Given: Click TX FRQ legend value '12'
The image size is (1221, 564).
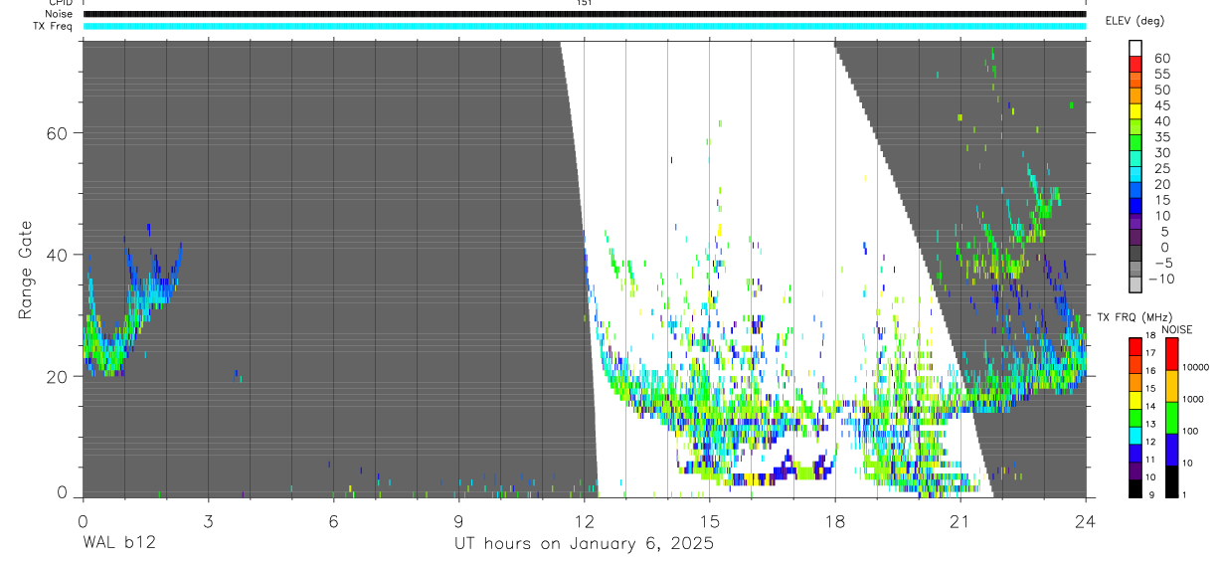Looking at the screenshot, I should pyautogui.click(x=1150, y=442).
